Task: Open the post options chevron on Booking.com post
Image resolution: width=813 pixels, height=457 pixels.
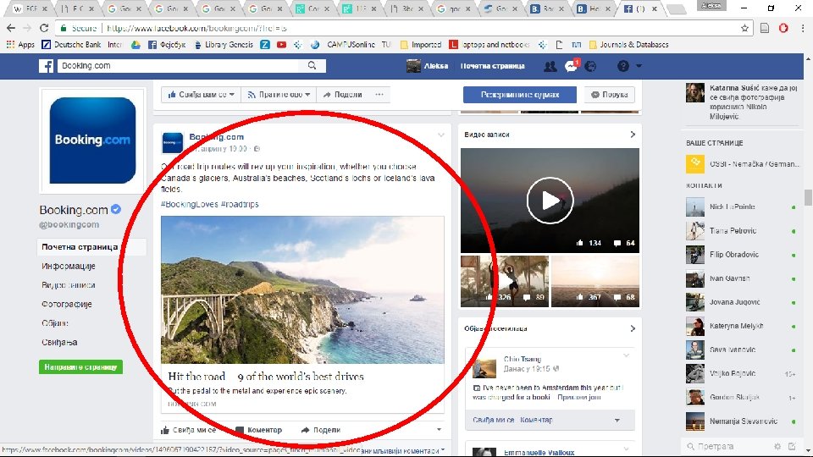Action: [441, 135]
